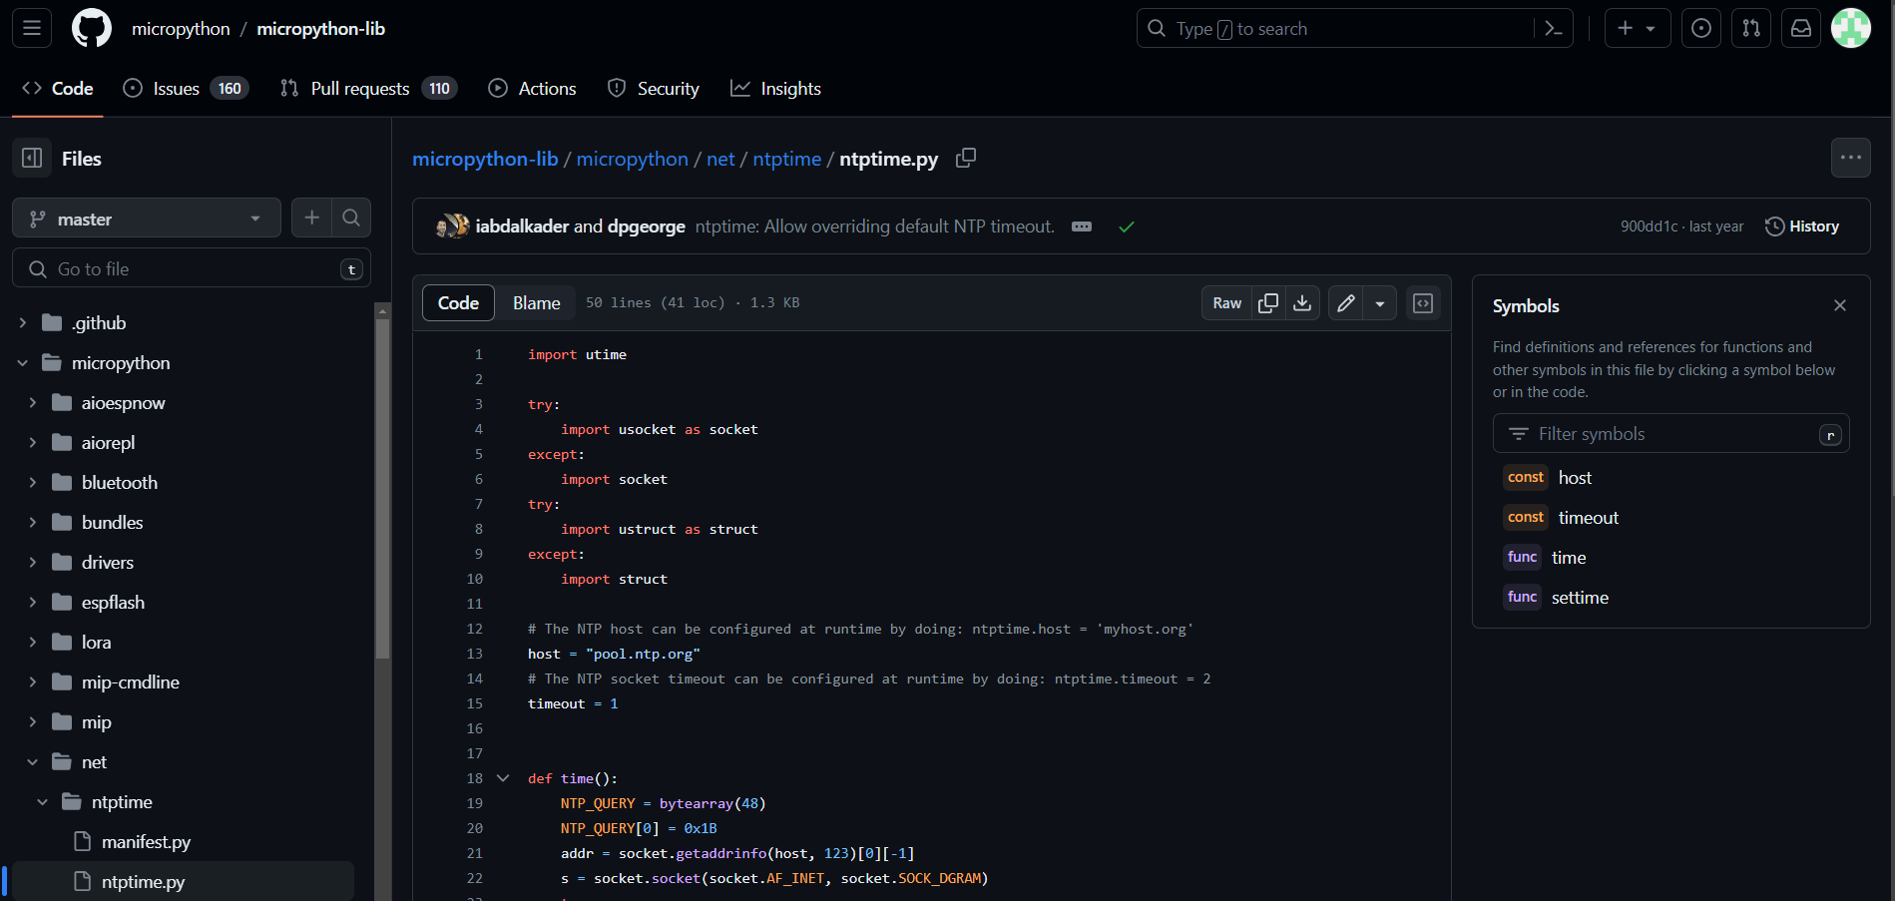Expand the bluetooth folder

point(33,483)
